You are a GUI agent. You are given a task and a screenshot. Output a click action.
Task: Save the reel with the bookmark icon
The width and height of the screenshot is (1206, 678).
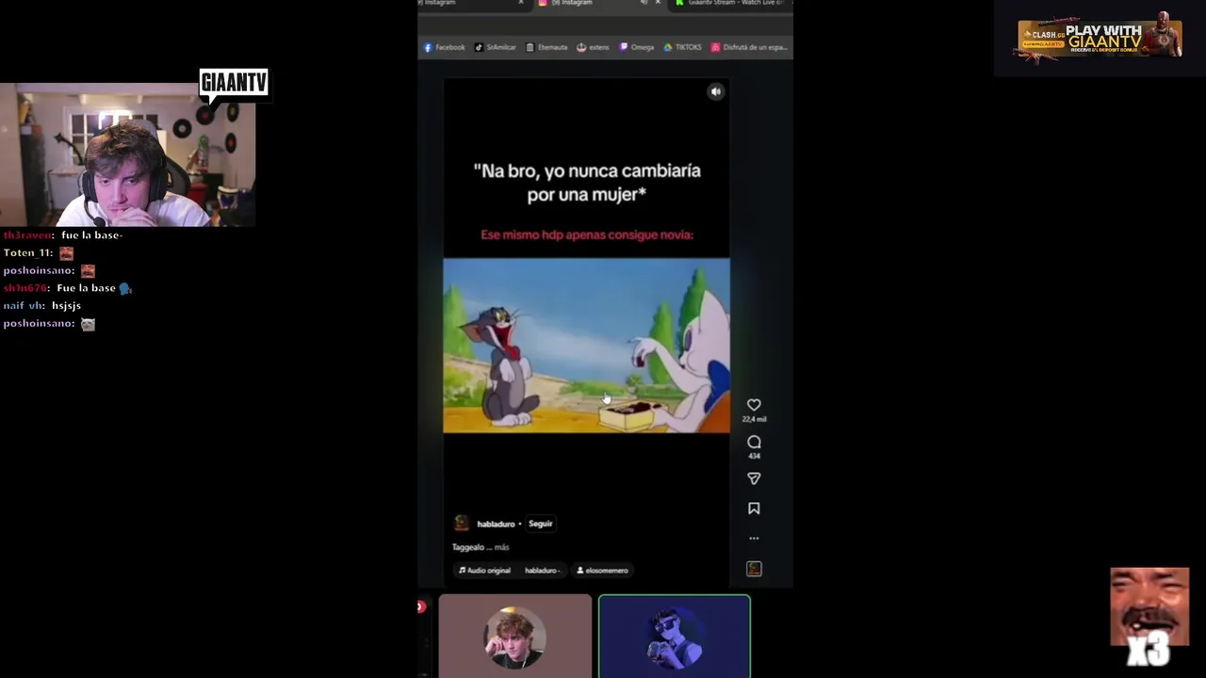pos(754,508)
